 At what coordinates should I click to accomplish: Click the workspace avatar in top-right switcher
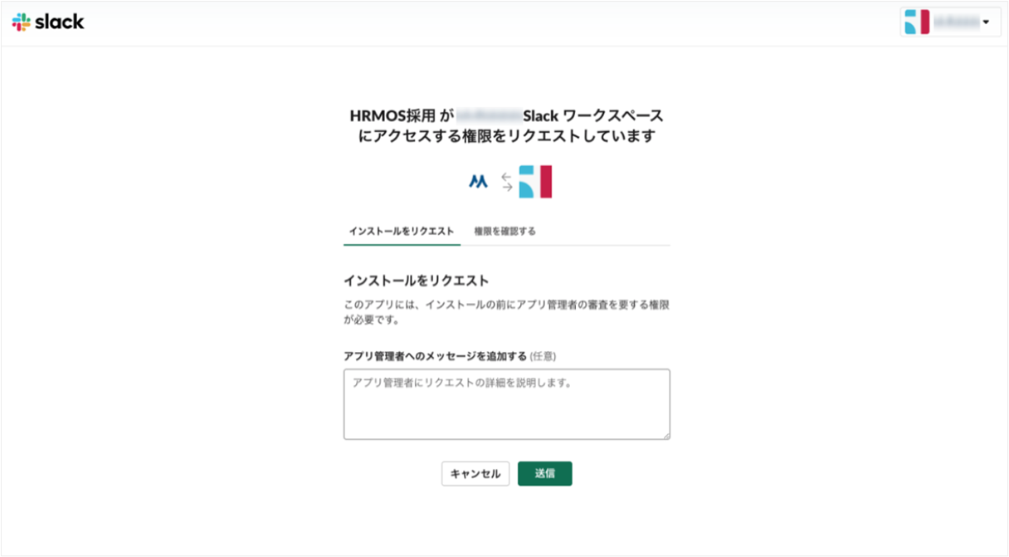[917, 22]
